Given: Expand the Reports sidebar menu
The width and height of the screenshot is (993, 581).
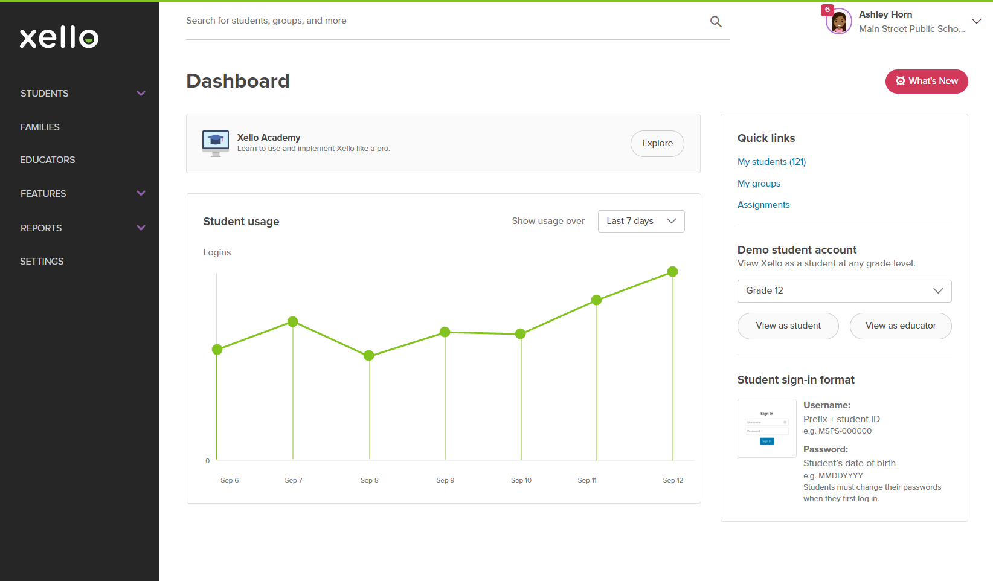Looking at the screenshot, I should [141, 228].
